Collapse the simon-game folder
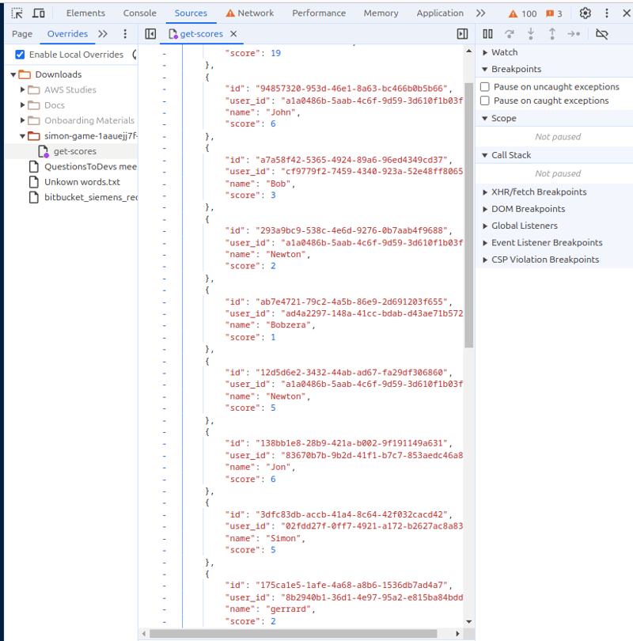Image resolution: width=633 pixels, height=641 pixels. pos(22,136)
